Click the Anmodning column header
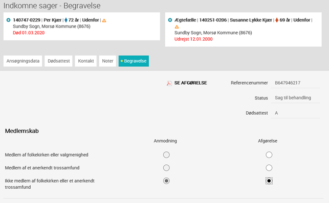329x203 pixels. pyautogui.click(x=165, y=141)
